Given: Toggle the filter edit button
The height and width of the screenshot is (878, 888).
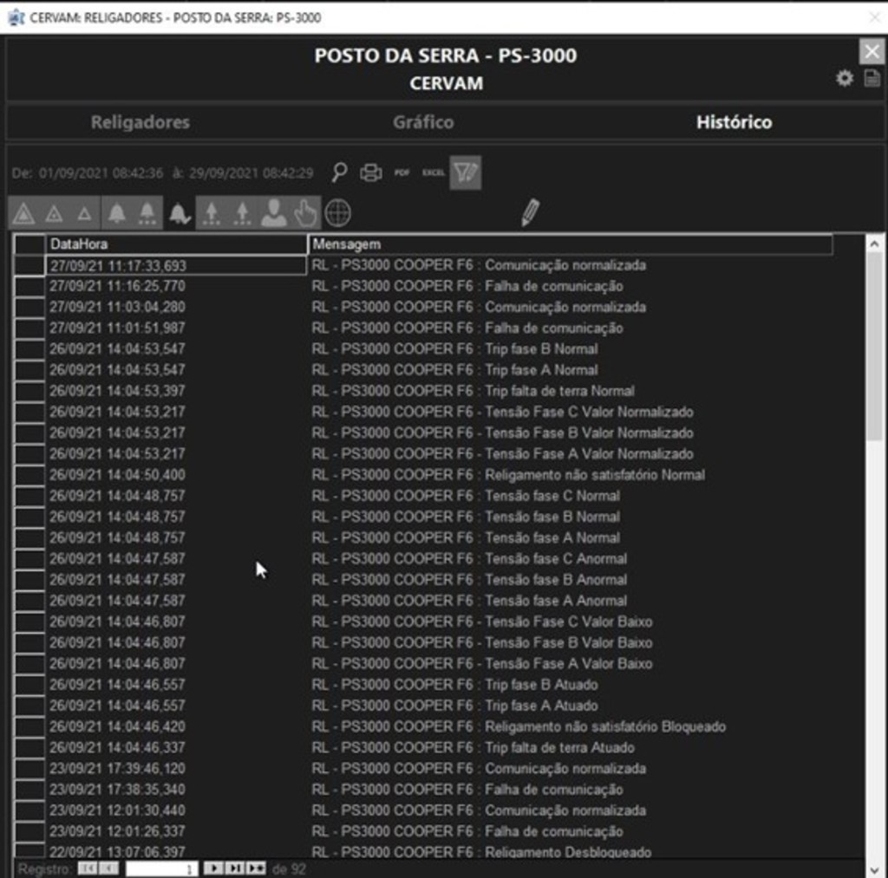Looking at the screenshot, I should (466, 172).
